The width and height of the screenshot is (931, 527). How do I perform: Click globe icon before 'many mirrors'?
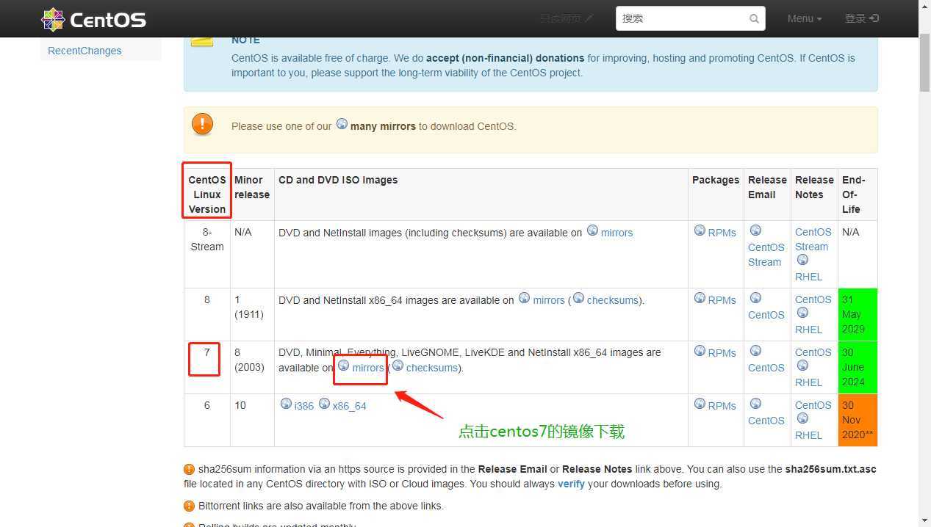342,124
